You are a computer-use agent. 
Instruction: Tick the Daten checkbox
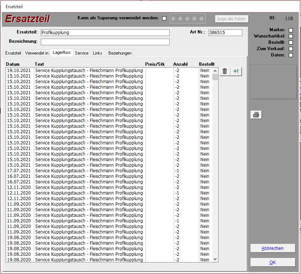[291, 55]
